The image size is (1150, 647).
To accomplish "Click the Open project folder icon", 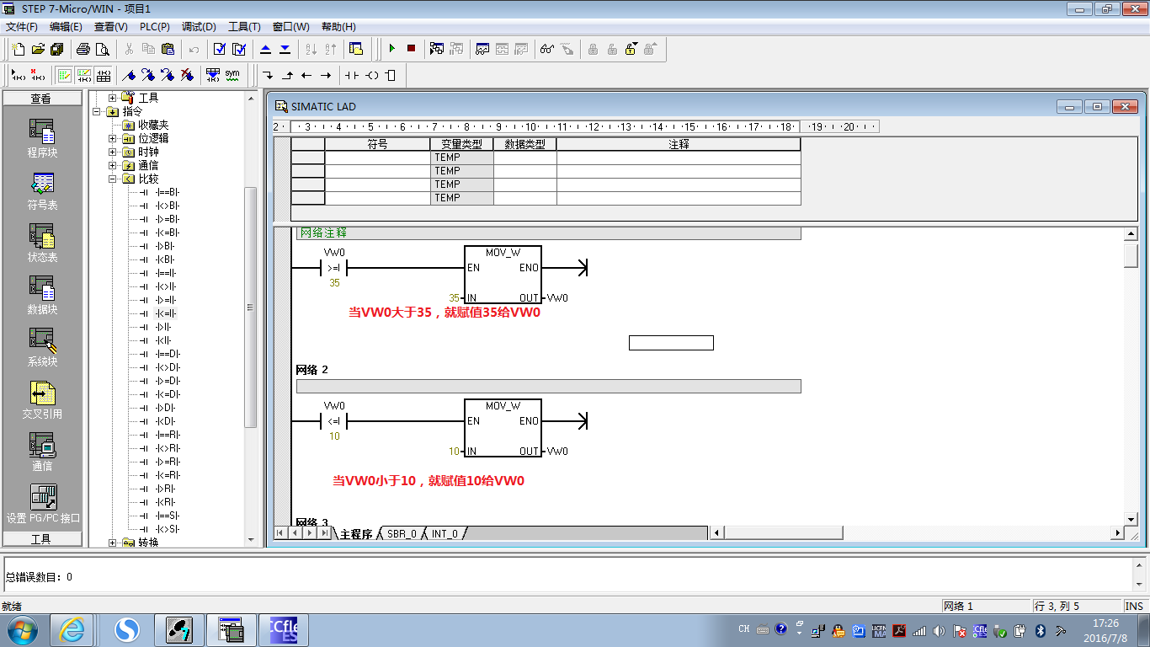I will click(x=38, y=49).
